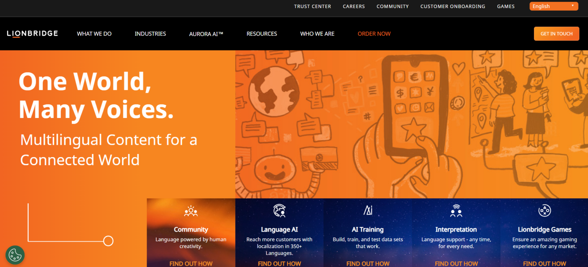Image resolution: width=588 pixels, height=267 pixels.
Task: Open cookie settings icon
Action: click(x=15, y=255)
